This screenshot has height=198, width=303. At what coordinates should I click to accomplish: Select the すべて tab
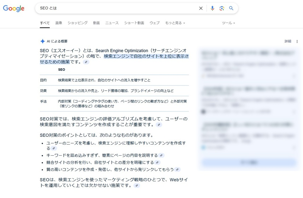pyautogui.click(x=45, y=23)
